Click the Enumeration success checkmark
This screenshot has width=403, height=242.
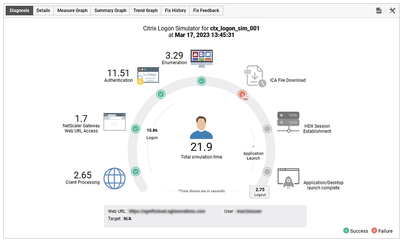point(201,81)
